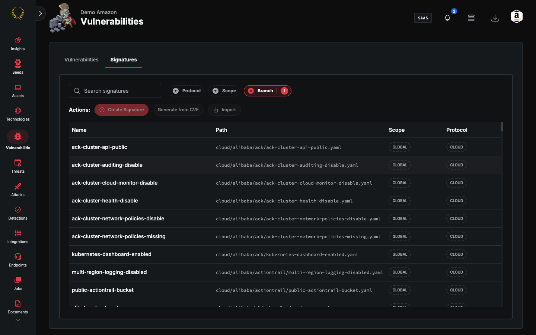Image resolution: width=536 pixels, height=335 pixels.
Task: Open the stacked list icon in header
Action: 471,18
